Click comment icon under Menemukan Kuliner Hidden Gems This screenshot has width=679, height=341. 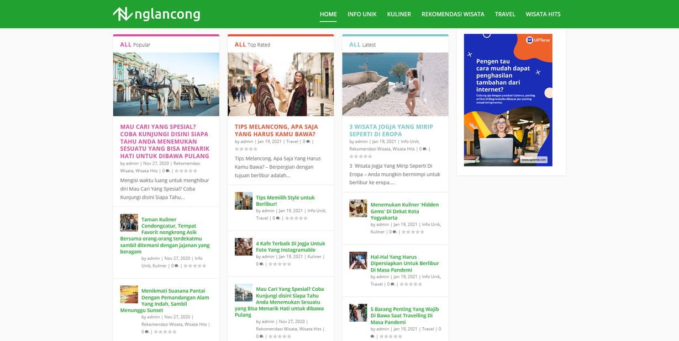(394, 232)
